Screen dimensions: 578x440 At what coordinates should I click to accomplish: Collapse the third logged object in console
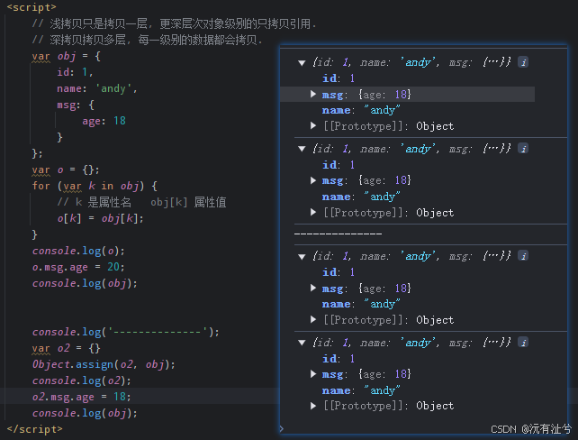click(x=302, y=257)
